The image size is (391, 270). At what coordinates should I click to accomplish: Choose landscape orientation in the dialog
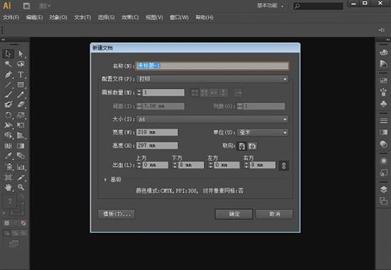click(x=252, y=146)
